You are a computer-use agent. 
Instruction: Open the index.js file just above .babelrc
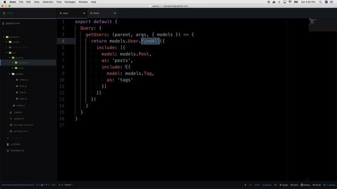coord(21,106)
